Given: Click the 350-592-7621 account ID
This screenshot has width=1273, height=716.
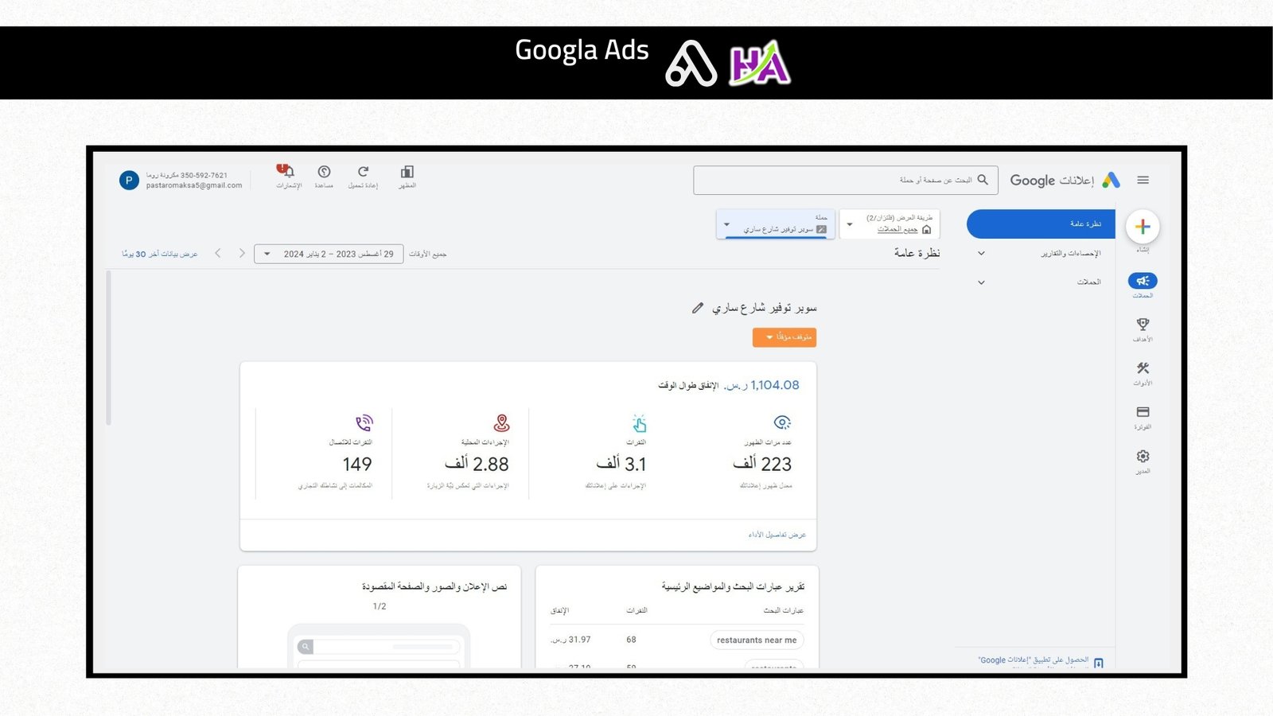Looking at the screenshot, I should coord(204,175).
